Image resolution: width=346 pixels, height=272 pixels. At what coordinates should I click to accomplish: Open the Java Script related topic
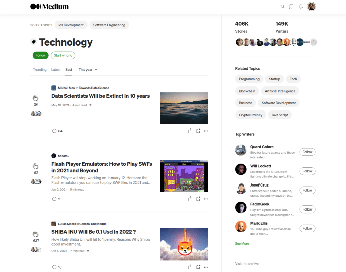[280, 115]
